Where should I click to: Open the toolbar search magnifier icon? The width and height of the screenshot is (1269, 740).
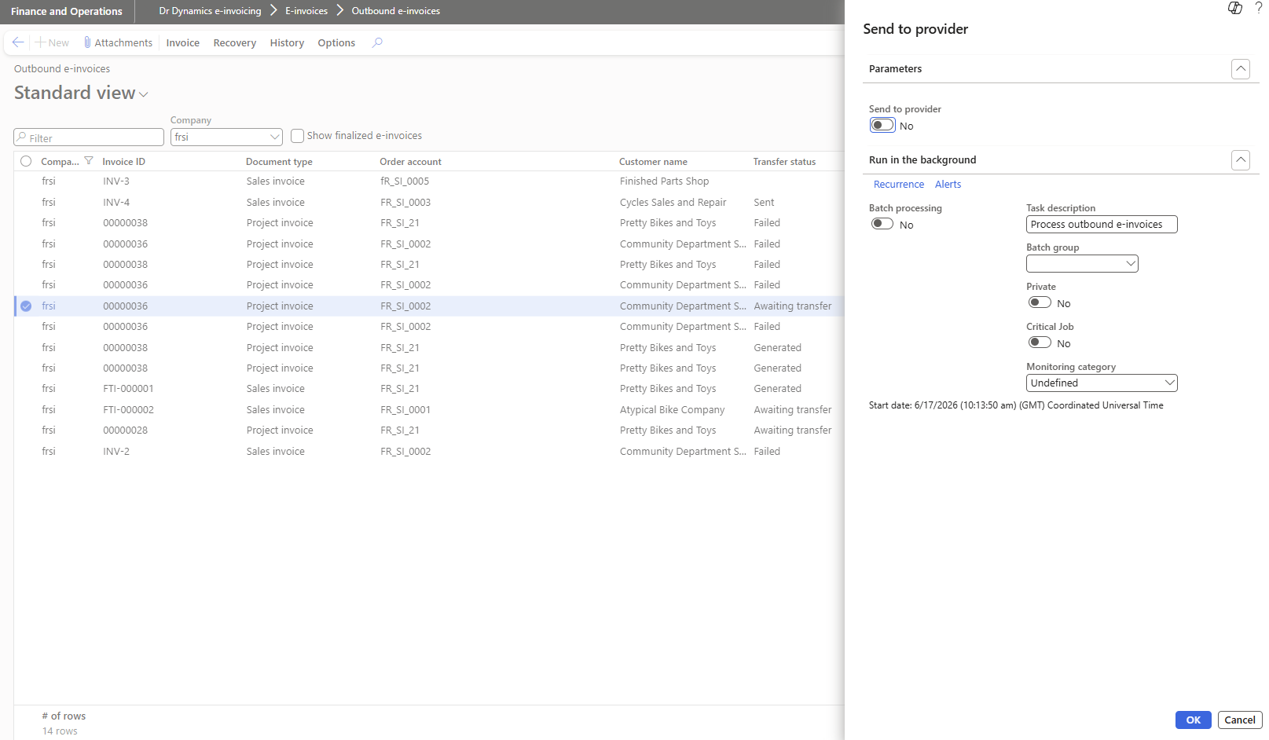(377, 42)
